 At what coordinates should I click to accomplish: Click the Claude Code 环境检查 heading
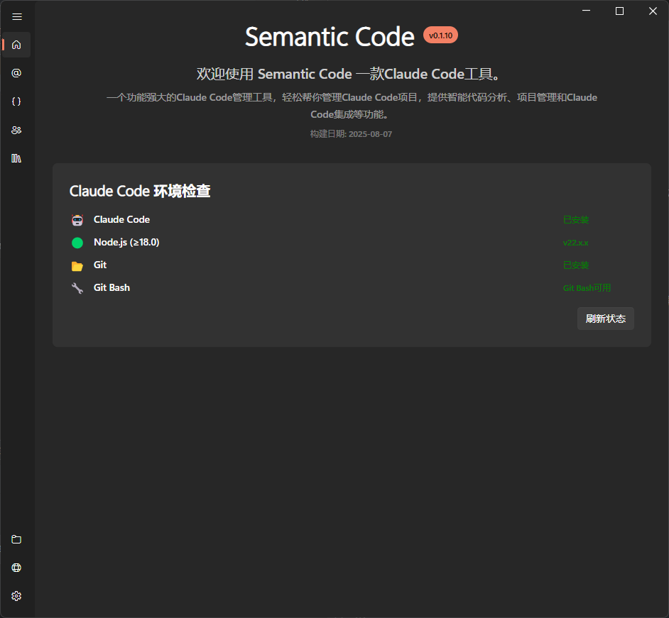point(140,191)
